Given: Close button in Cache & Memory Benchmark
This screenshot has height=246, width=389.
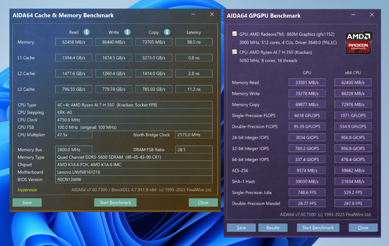Looking at the screenshot, I should (x=203, y=202).
